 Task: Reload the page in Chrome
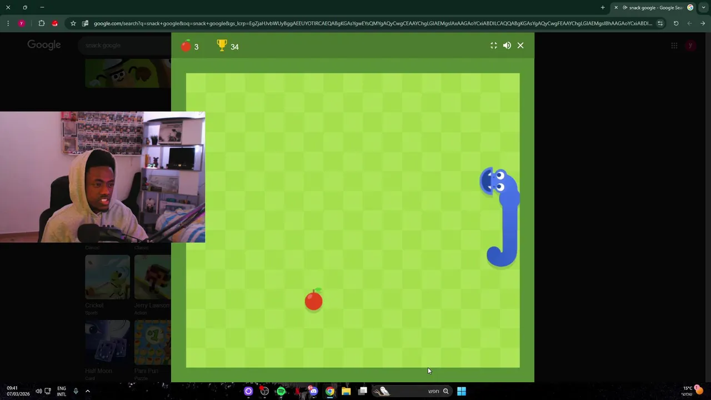click(676, 23)
